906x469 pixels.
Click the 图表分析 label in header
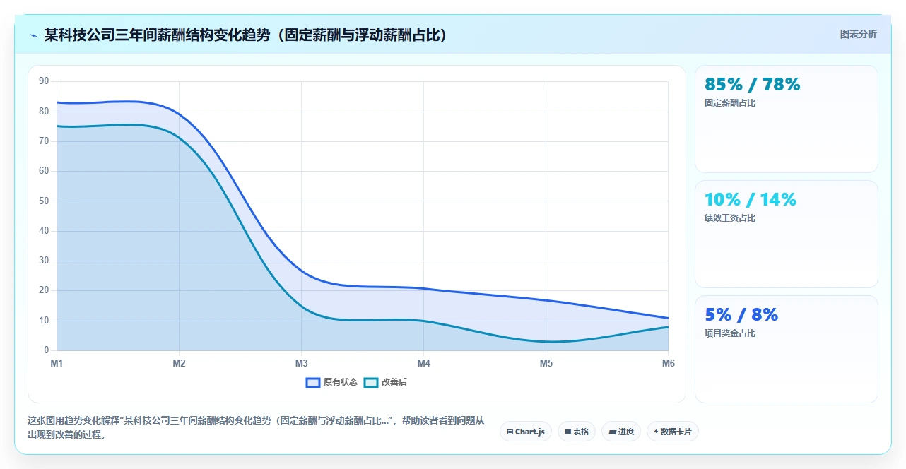coord(858,35)
